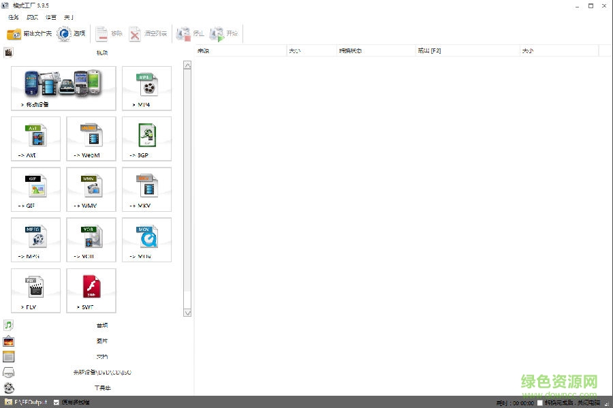Select the MP4 video conversion icon
The image size is (613, 408).
pyautogui.click(x=146, y=88)
